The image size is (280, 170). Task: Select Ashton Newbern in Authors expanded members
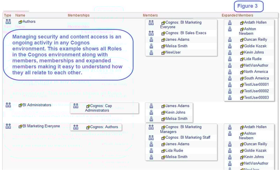(247, 31)
